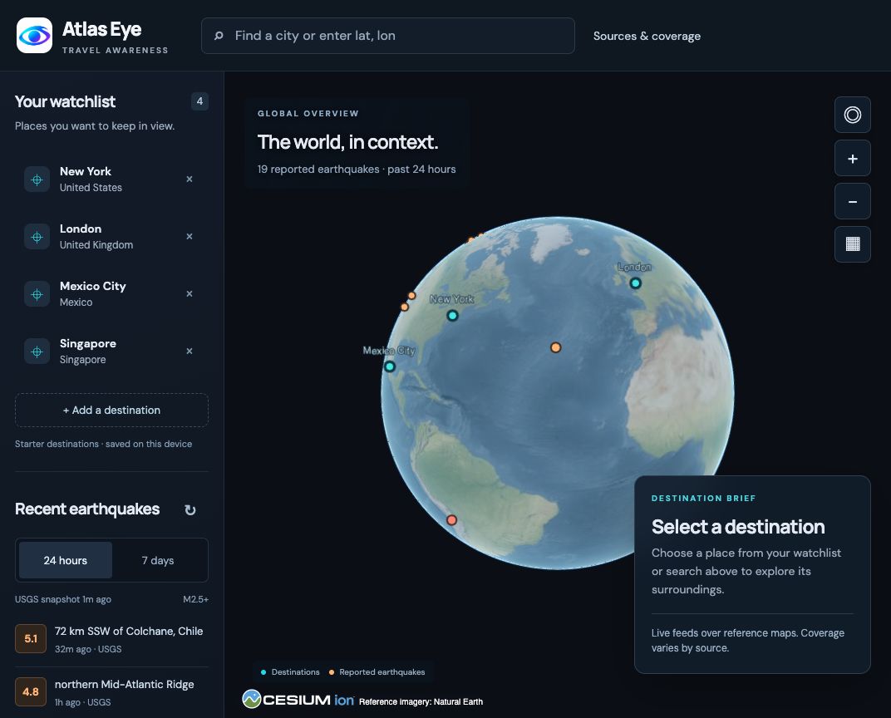
Task: Open northern Mid-Atlantic Ridge earthquake entry
Action: pos(111,692)
